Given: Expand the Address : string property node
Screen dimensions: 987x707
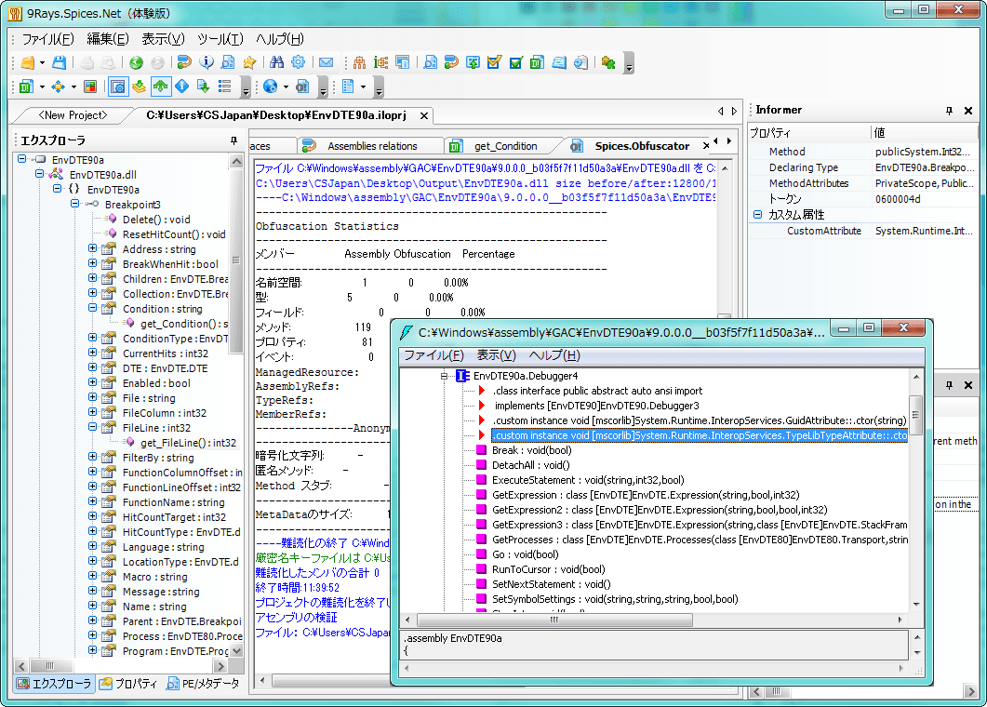Looking at the screenshot, I should click(92, 248).
